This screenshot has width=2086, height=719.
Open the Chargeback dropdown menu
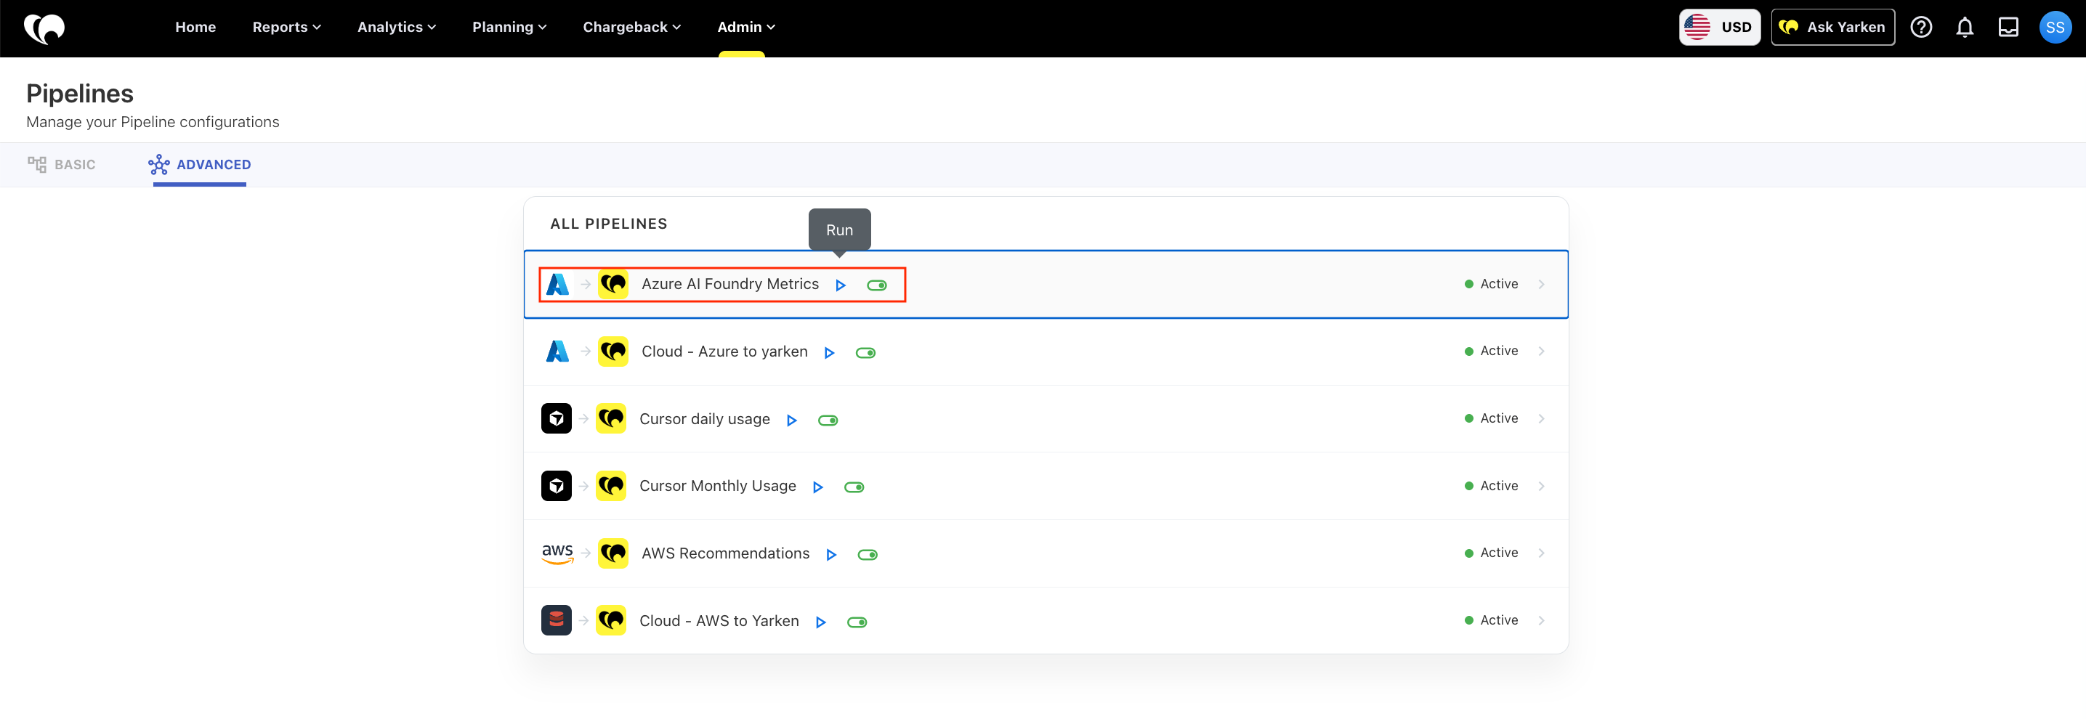631,28
